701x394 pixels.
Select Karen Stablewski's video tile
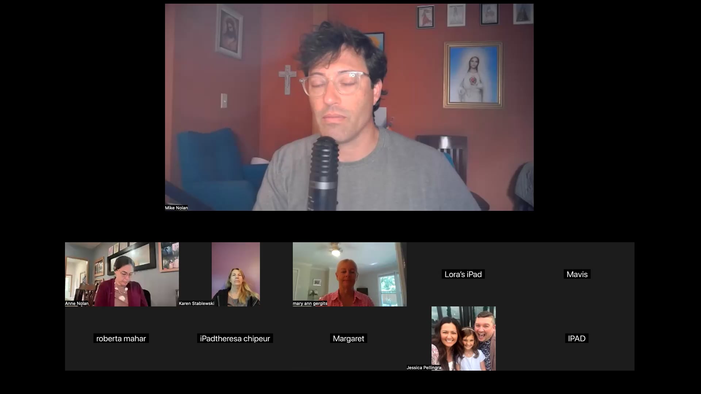235,274
